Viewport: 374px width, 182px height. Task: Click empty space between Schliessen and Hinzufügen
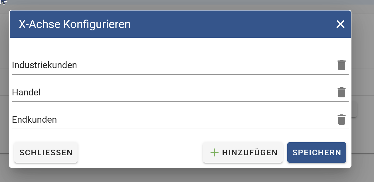(x=140, y=152)
